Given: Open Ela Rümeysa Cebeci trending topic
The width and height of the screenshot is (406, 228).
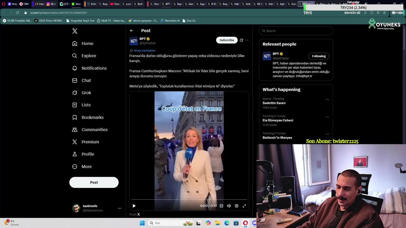Looking at the screenshot, I should pos(278,120).
